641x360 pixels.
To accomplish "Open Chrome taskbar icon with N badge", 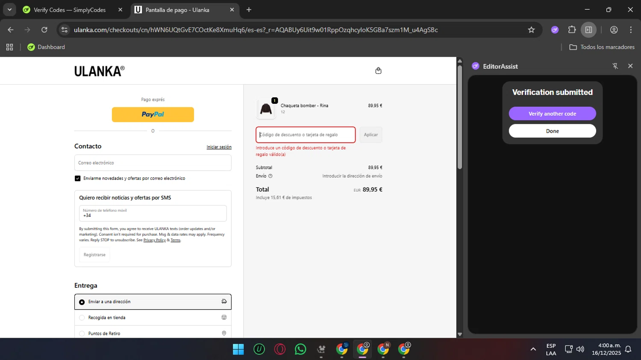I will pos(383,349).
